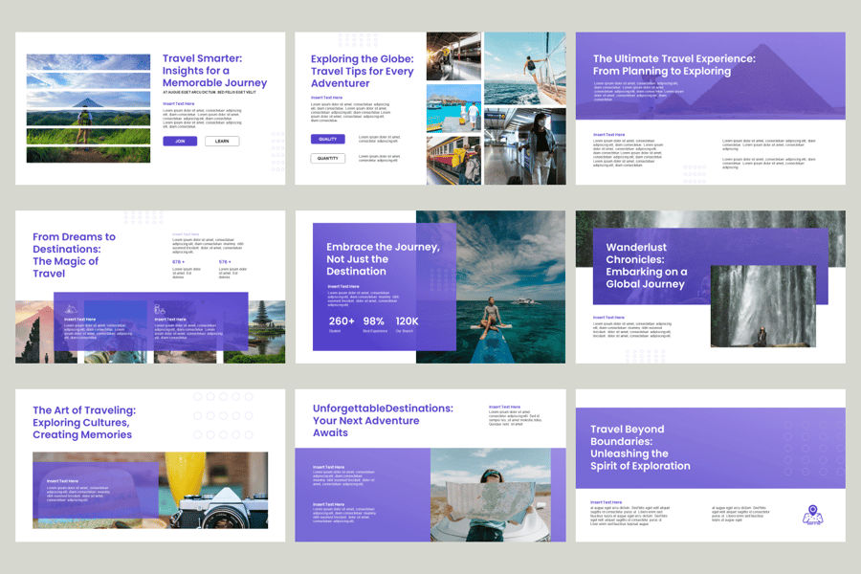The image size is (861, 574).
Task: Click the outlined QUANTITY button
Action: click(327, 159)
